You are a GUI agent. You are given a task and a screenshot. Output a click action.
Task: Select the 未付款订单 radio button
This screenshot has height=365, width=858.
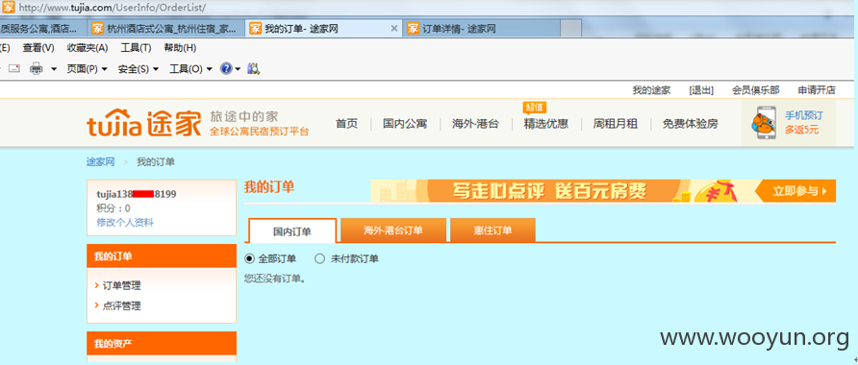(320, 259)
